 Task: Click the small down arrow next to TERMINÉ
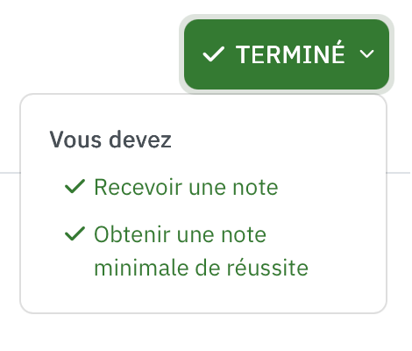(366, 54)
